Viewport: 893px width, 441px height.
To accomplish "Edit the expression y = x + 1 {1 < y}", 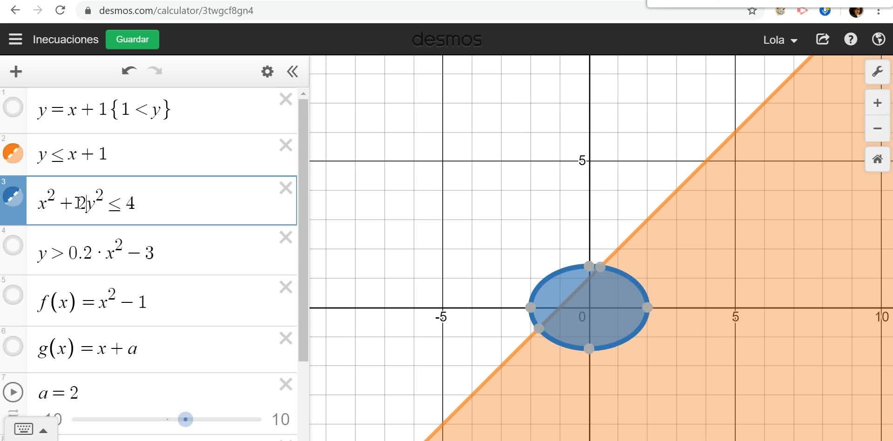I will [104, 110].
